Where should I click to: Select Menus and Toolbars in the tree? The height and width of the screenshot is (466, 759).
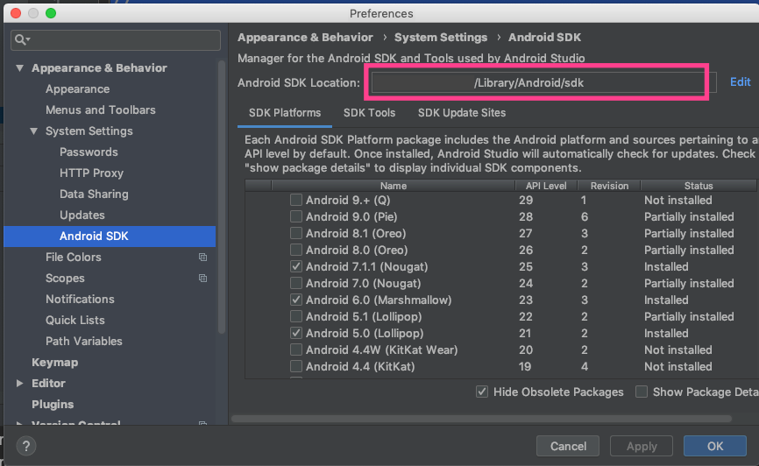(101, 109)
